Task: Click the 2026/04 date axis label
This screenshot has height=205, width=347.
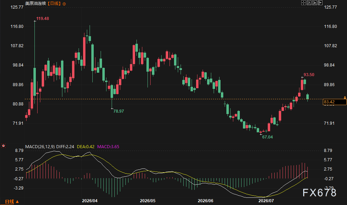Action: coord(90,201)
